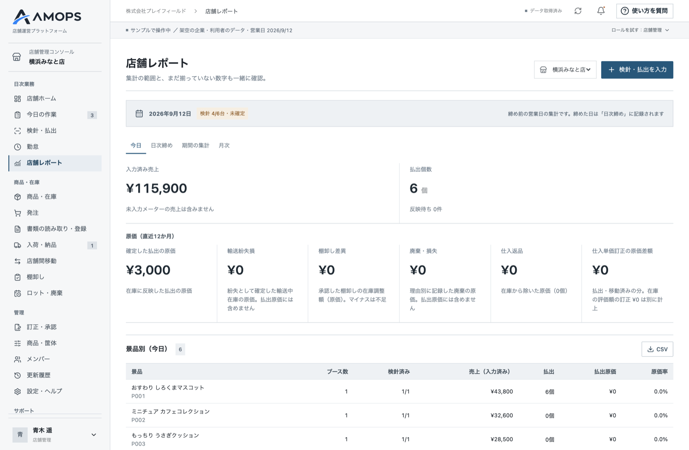The width and height of the screenshot is (689, 450).
Task: Sort by the 払出原価 column header
Action: [605, 372]
